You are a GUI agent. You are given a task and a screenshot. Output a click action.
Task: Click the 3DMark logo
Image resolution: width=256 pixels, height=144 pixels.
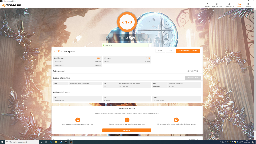point(12,5)
